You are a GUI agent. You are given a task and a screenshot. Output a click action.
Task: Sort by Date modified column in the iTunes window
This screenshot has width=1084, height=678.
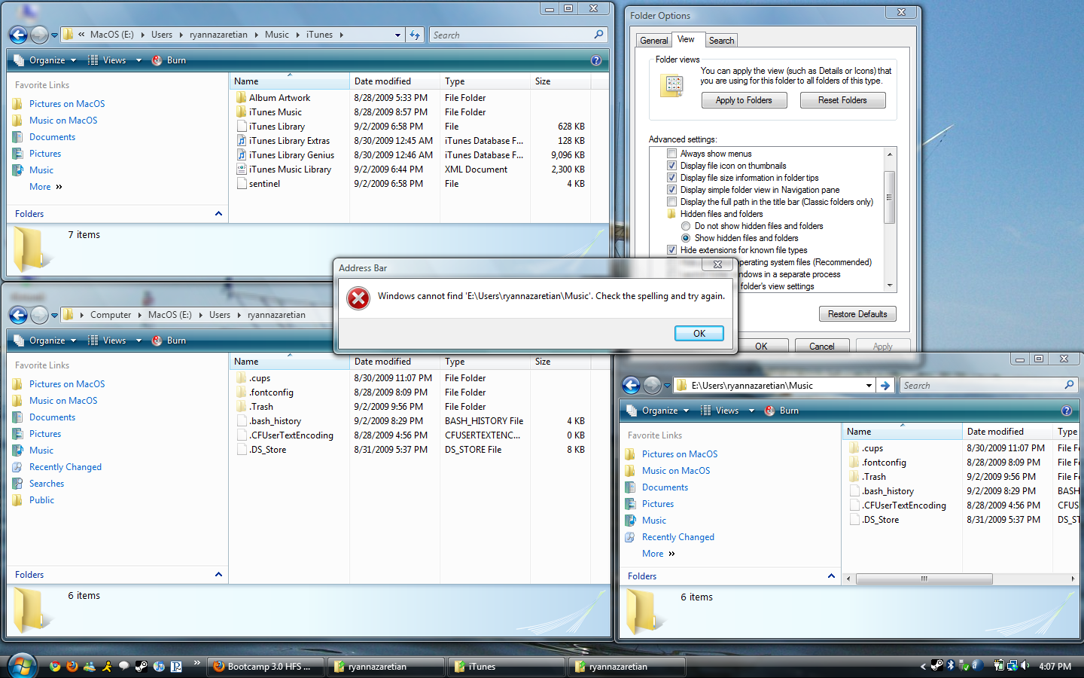[393, 81]
